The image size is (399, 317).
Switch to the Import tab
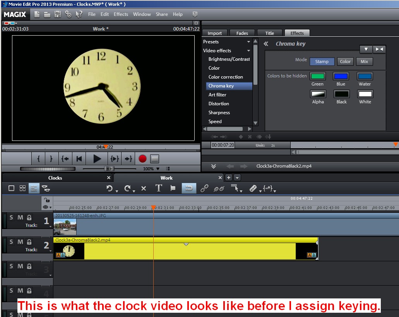pos(215,33)
